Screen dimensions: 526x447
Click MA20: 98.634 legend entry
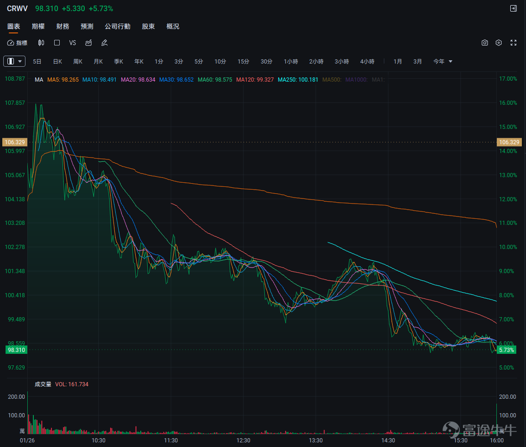(138, 80)
